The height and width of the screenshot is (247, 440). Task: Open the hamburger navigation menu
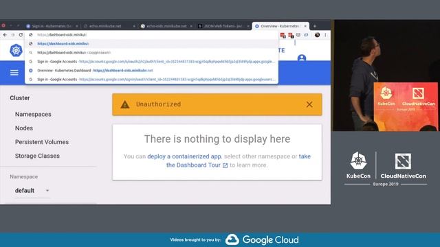point(14,73)
